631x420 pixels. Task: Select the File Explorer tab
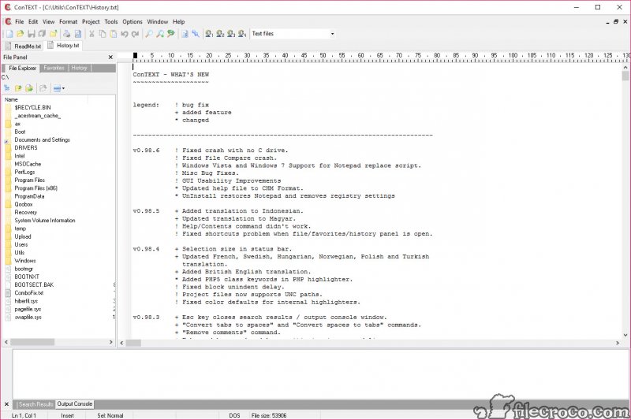coord(22,68)
